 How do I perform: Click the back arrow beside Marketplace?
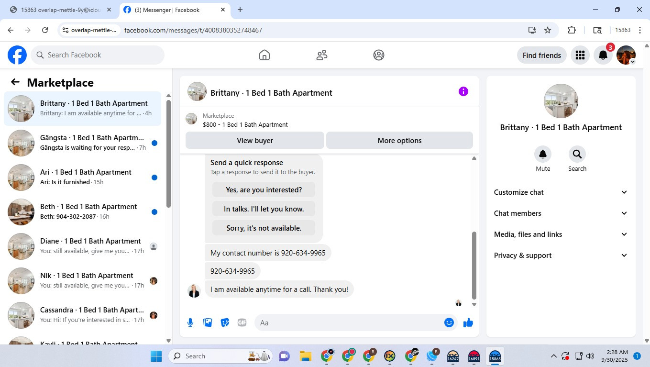pos(15,82)
